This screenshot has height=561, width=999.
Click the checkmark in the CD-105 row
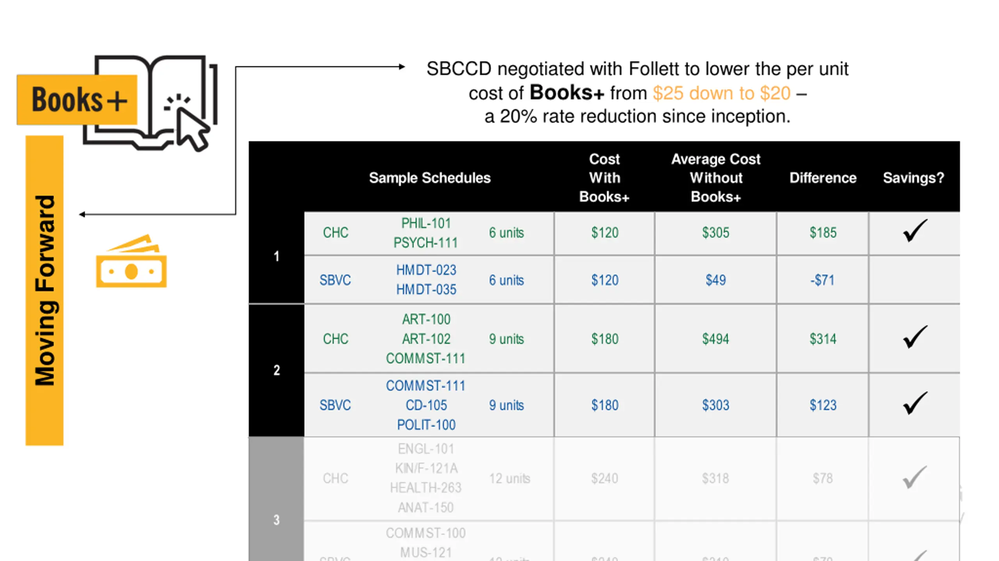[914, 404]
